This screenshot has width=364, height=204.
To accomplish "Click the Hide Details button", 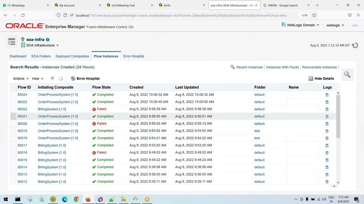I will pyautogui.click(x=321, y=78).
